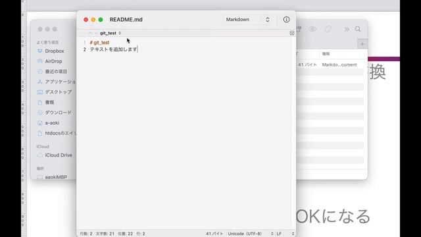Select Dropbox in Finder sidebar
This screenshot has height=237, width=421.
click(x=55, y=51)
